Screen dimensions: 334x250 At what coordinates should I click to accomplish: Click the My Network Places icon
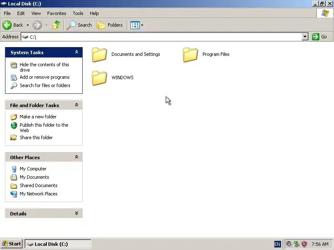tap(14, 194)
